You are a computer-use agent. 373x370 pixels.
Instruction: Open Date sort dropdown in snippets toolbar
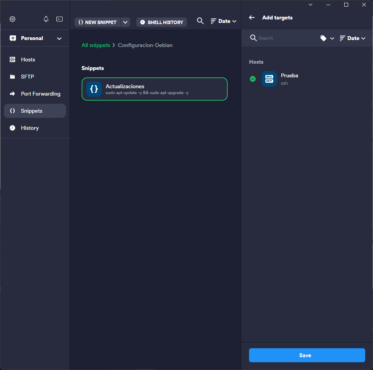coord(223,21)
